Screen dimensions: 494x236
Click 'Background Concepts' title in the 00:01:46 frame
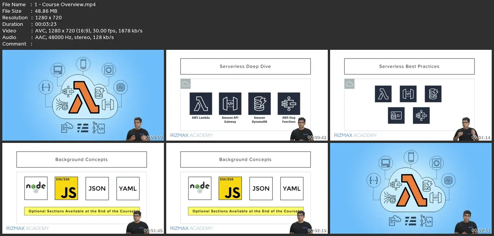coord(82,160)
